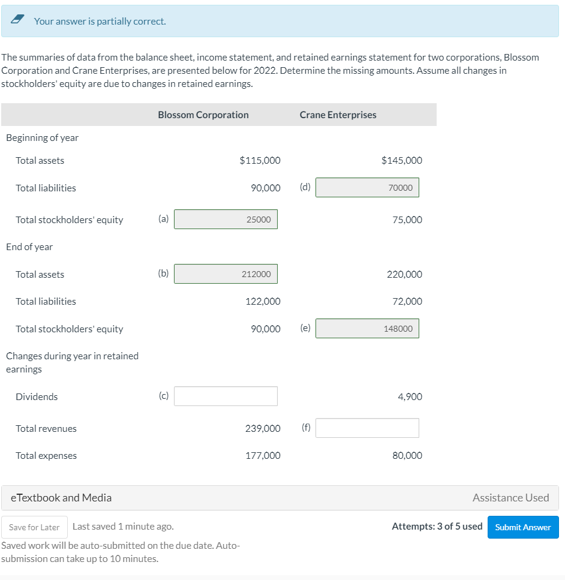565x580 pixels.
Task: Click input field (b) for Blossom end-of-year assets
Action: tap(226, 274)
